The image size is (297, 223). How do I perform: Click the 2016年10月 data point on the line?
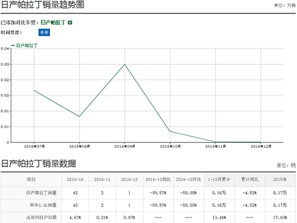[170, 131]
